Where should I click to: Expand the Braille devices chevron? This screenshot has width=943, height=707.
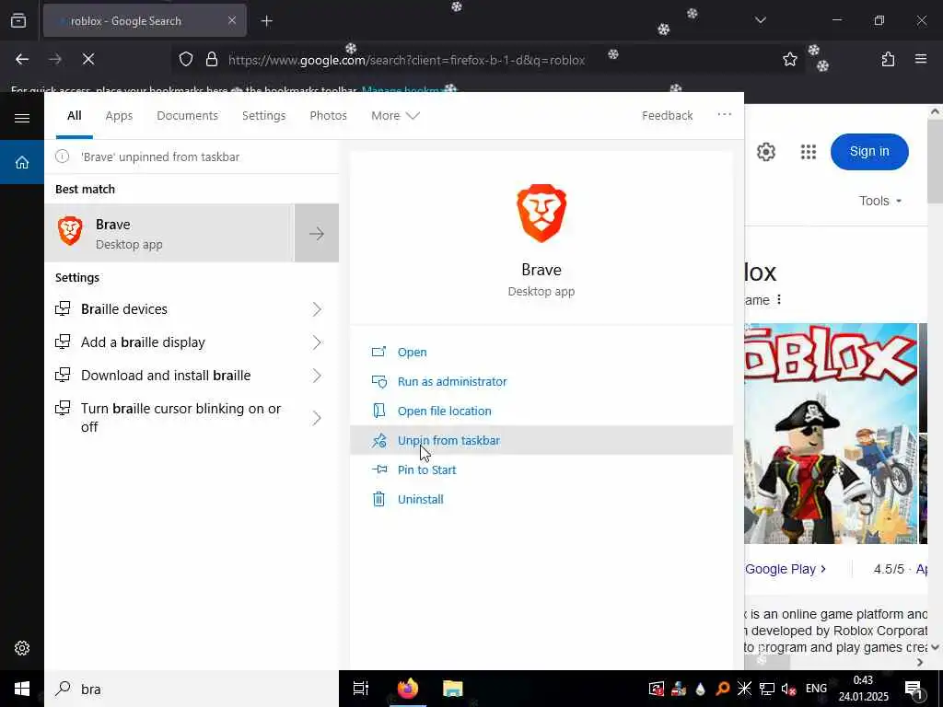pos(317,309)
